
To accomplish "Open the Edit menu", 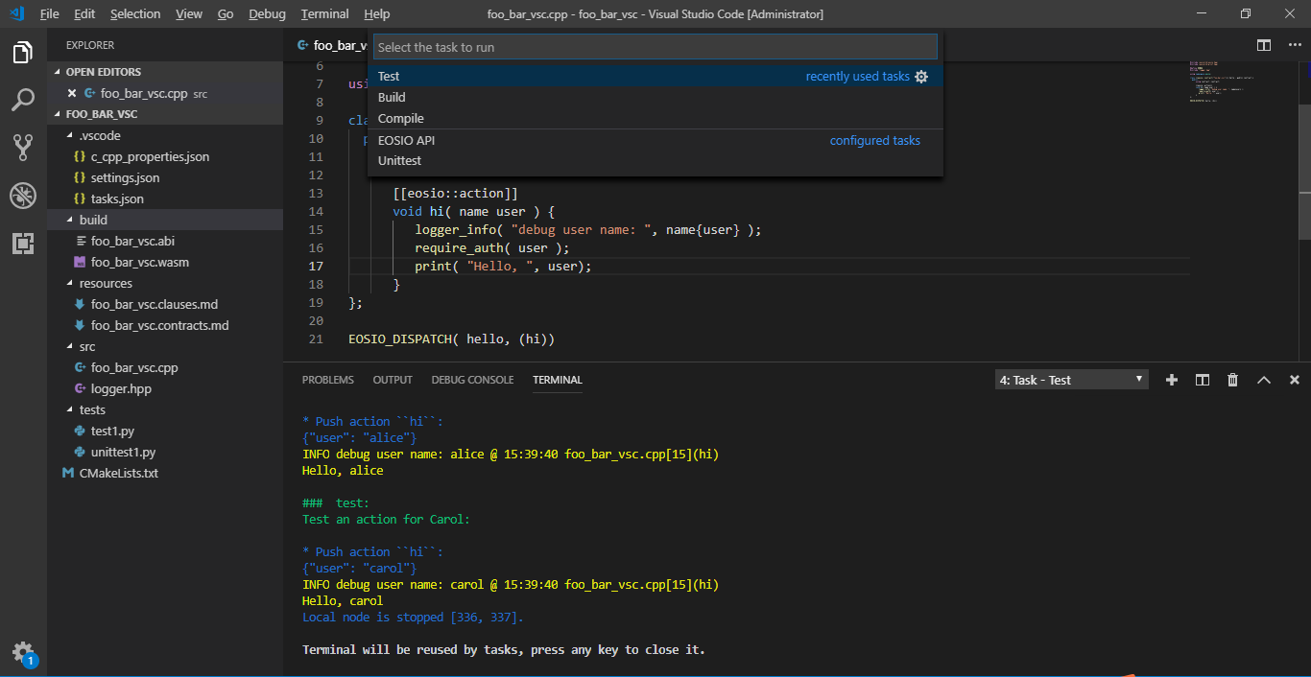I will 84,13.
